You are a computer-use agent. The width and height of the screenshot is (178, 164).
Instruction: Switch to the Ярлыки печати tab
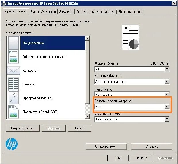16,11
